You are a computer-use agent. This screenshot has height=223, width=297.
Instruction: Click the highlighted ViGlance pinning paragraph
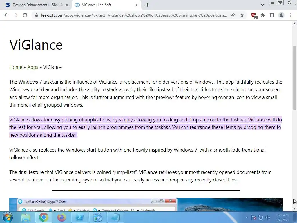click(x=146, y=127)
